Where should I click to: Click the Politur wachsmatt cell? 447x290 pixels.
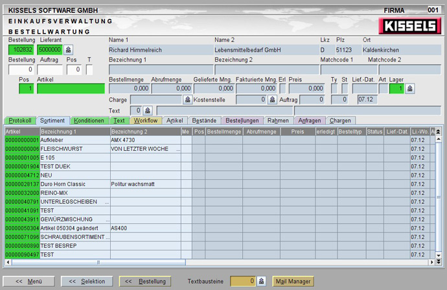pos(146,184)
